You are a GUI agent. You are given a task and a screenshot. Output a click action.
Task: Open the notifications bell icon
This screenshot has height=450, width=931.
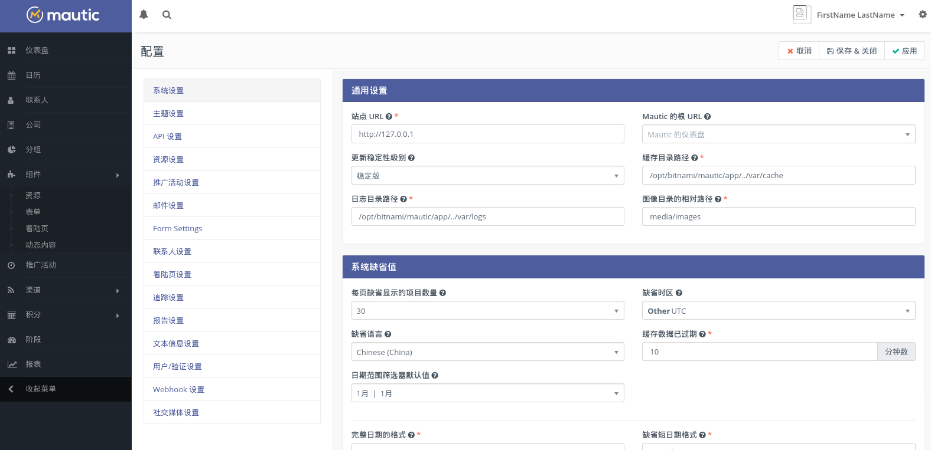(x=144, y=15)
